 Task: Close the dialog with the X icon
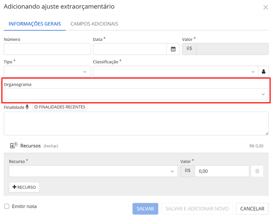click(x=265, y=7)
